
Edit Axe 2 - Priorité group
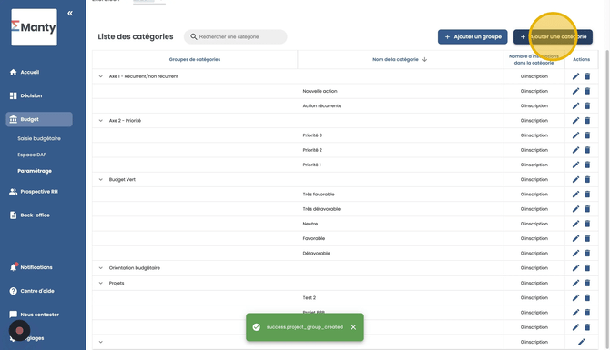coord(575,121)
